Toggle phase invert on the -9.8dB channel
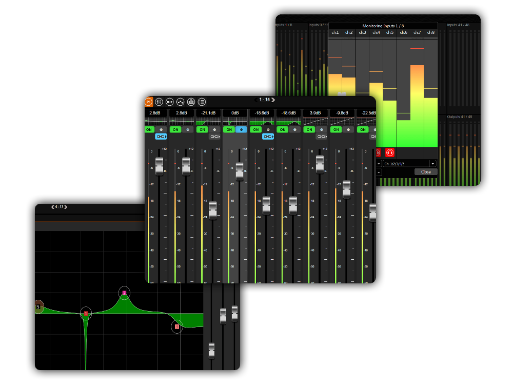This screenshot has width=513, height=385. (x=348, y=130)
